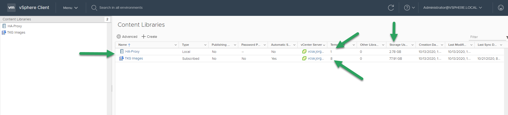Open the Creation Da... column dropdown chevron
Viewport: 508px width, 115px height.
[442, 45]
